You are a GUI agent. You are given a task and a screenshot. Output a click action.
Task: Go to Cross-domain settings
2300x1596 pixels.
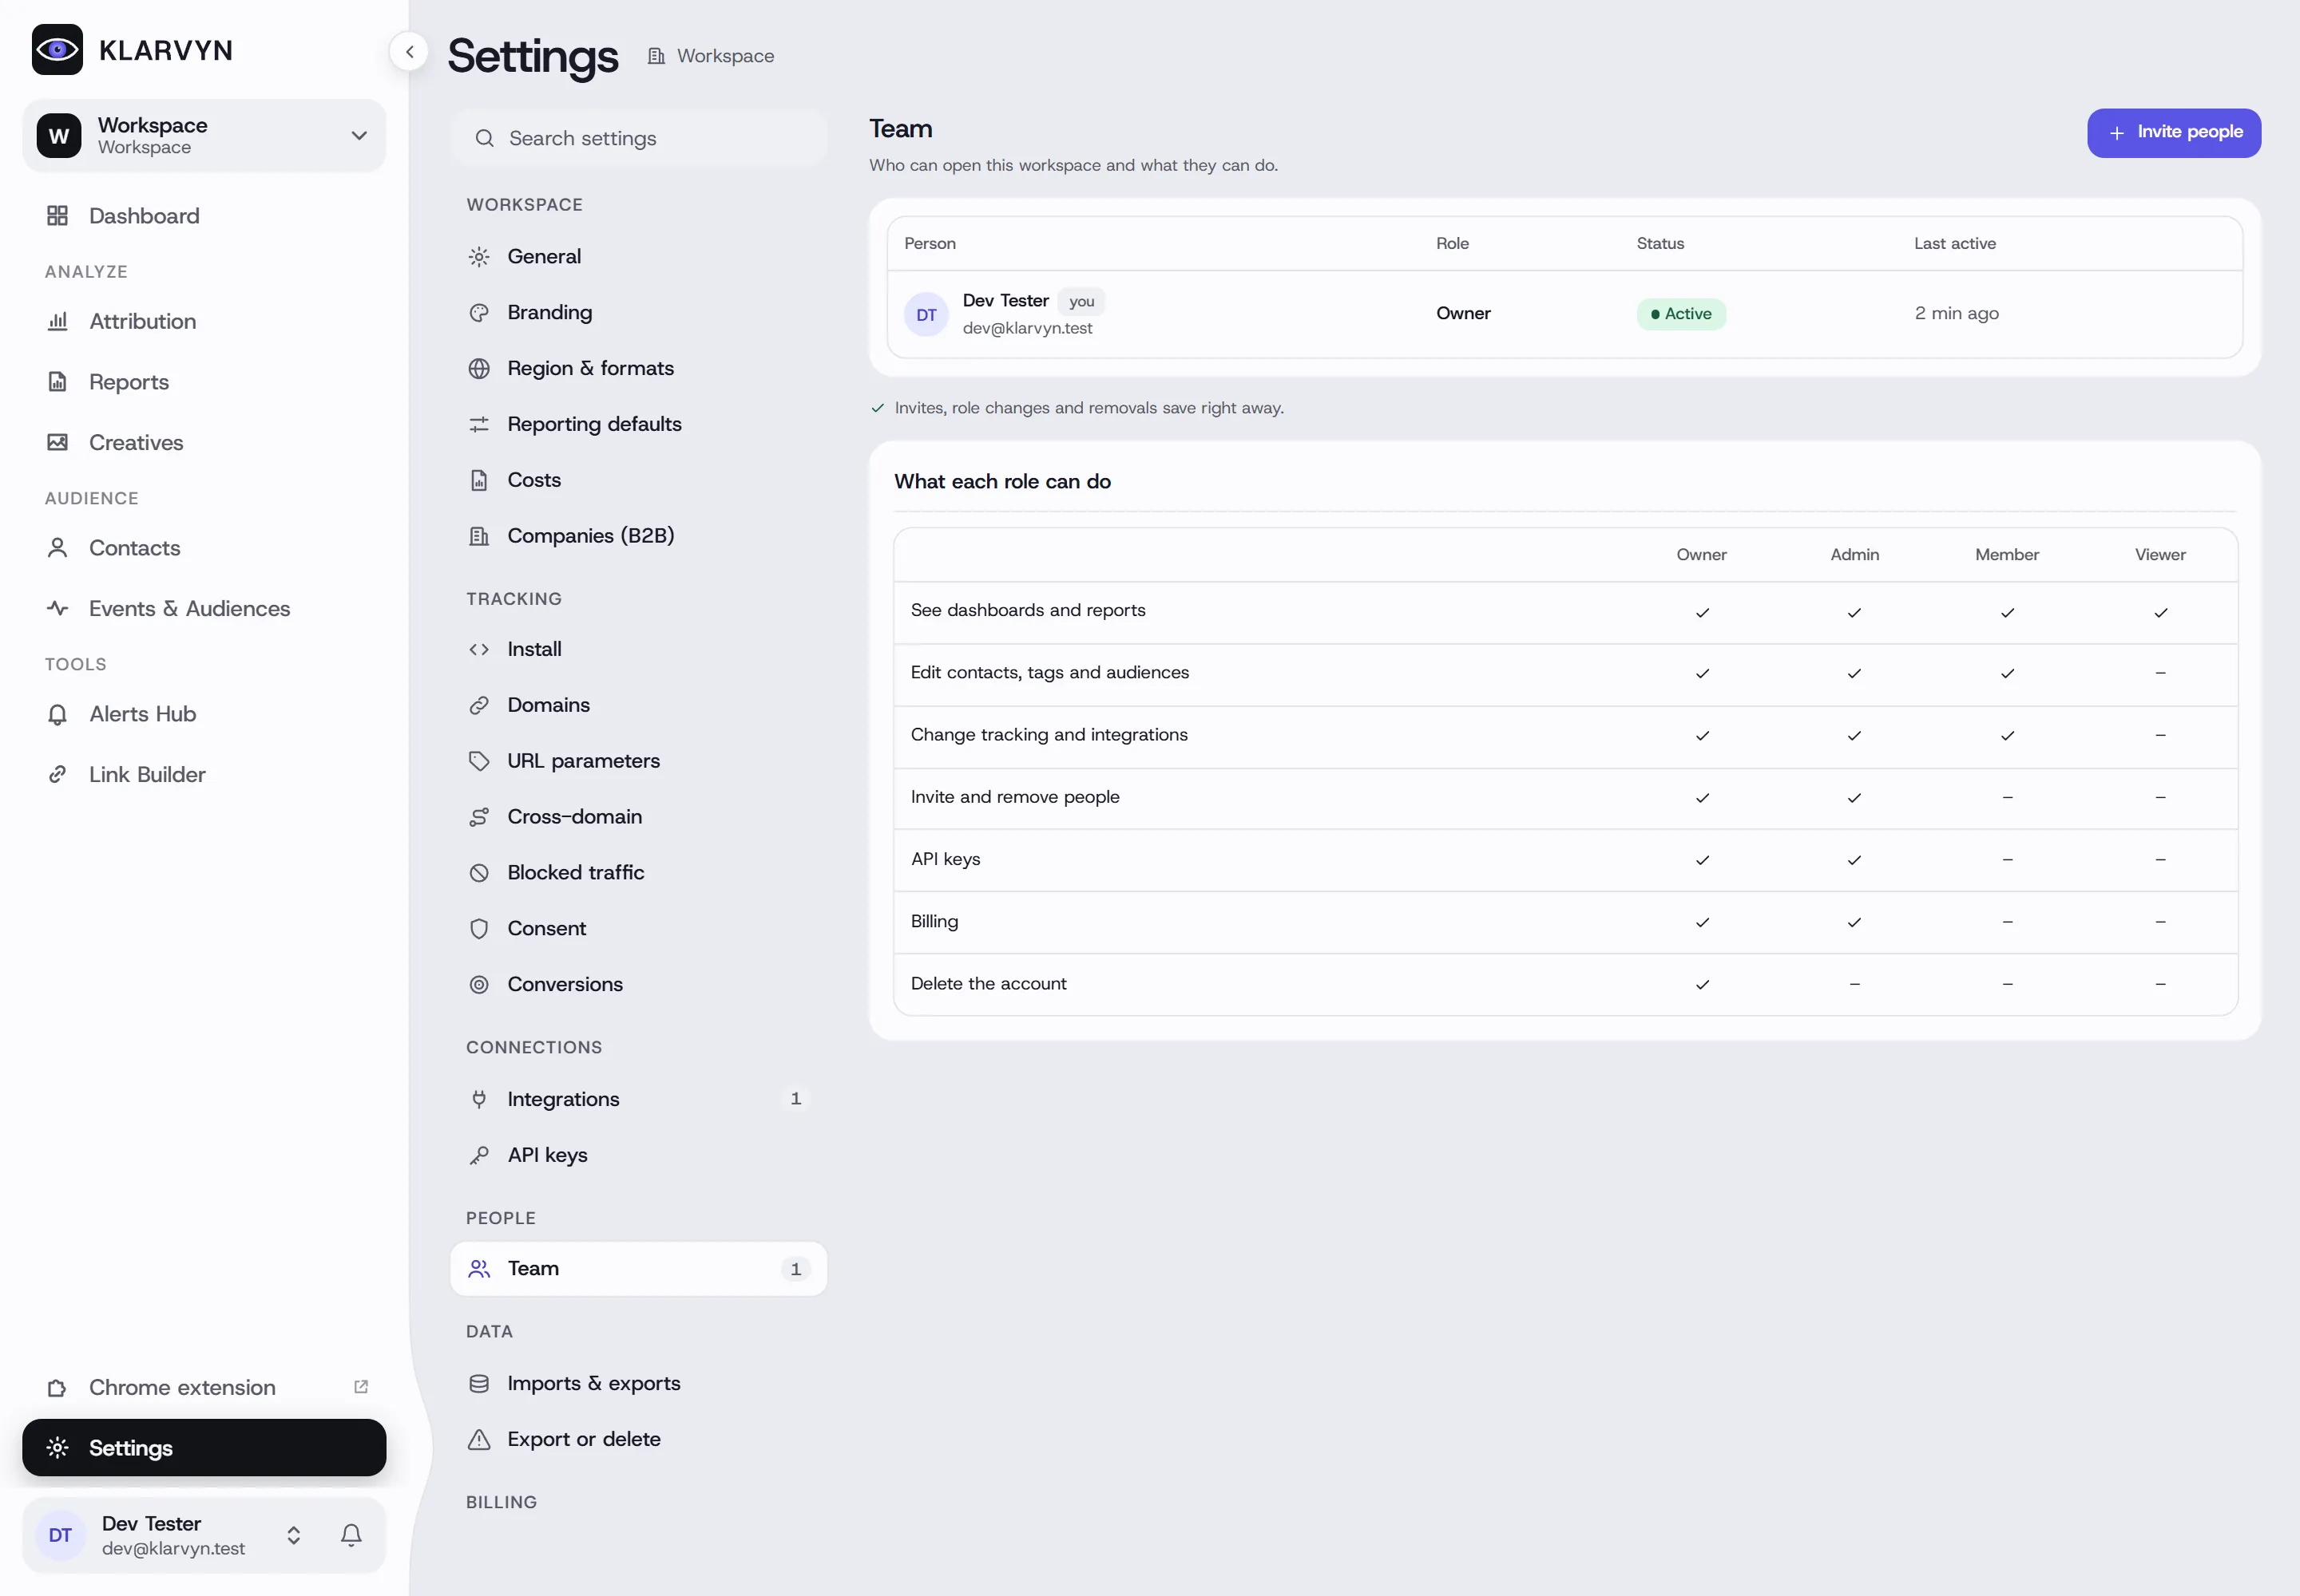click(x=639, y=817)
